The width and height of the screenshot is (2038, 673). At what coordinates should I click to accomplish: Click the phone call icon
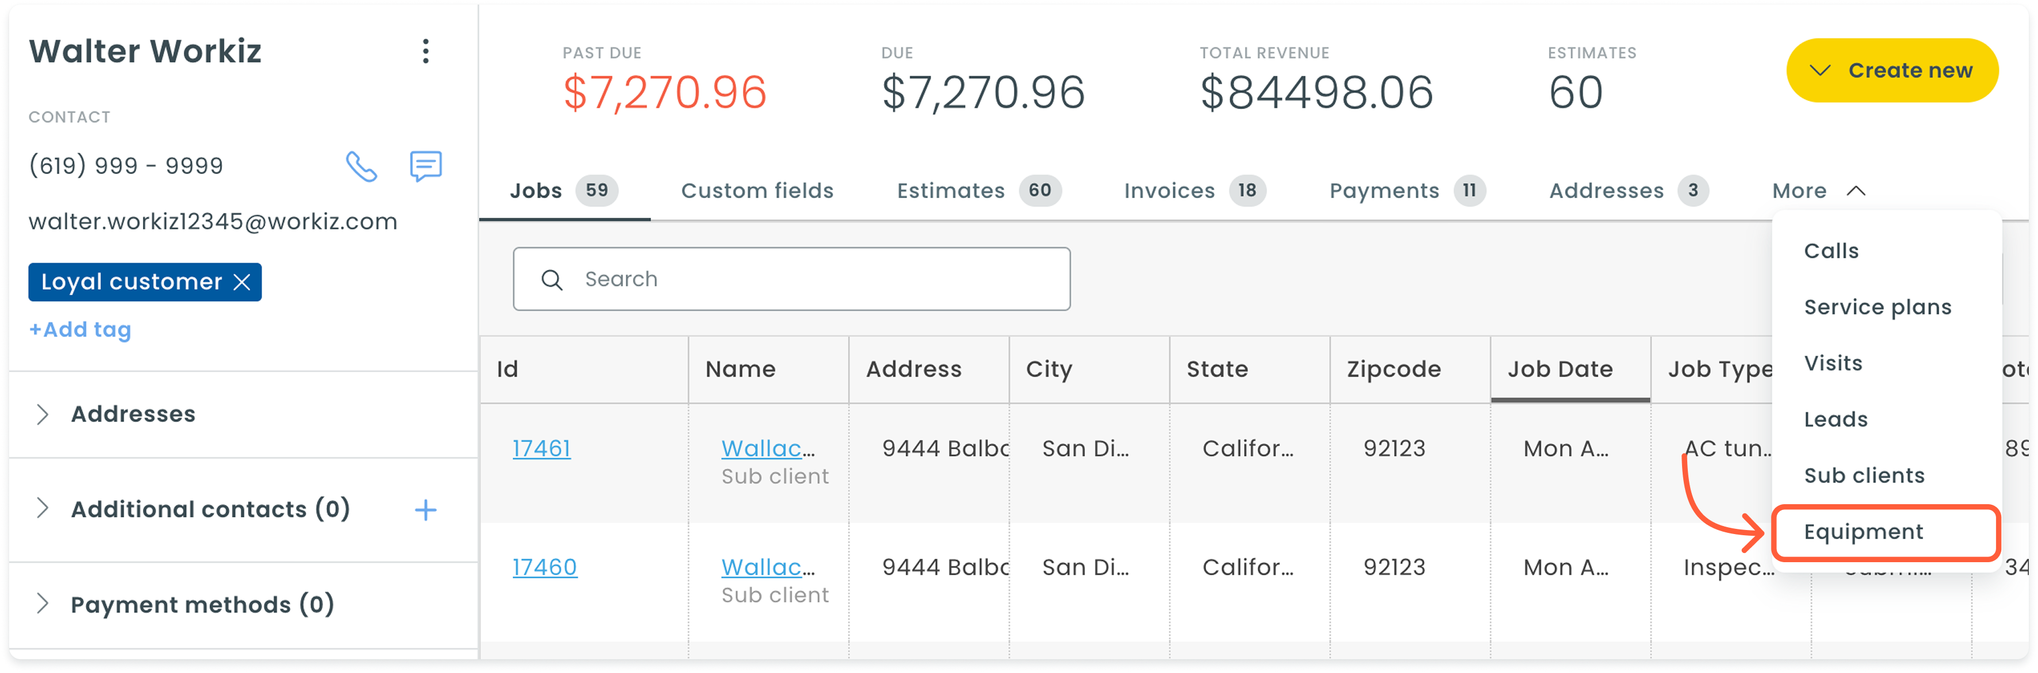(362, 167)
